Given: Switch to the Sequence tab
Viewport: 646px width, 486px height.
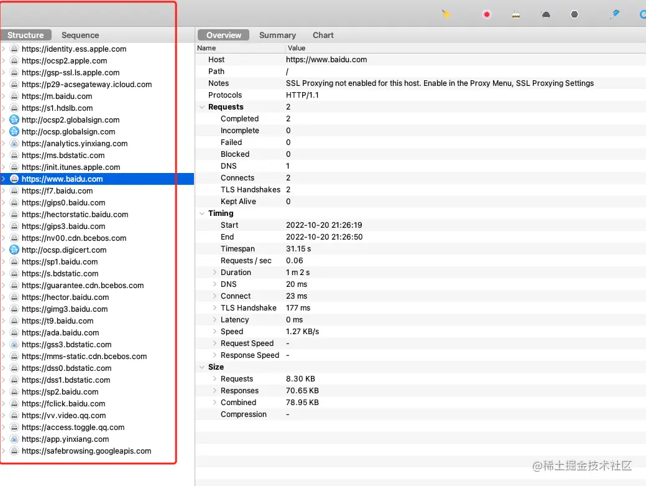Looking at the screenshot, I should click(80, 35).
